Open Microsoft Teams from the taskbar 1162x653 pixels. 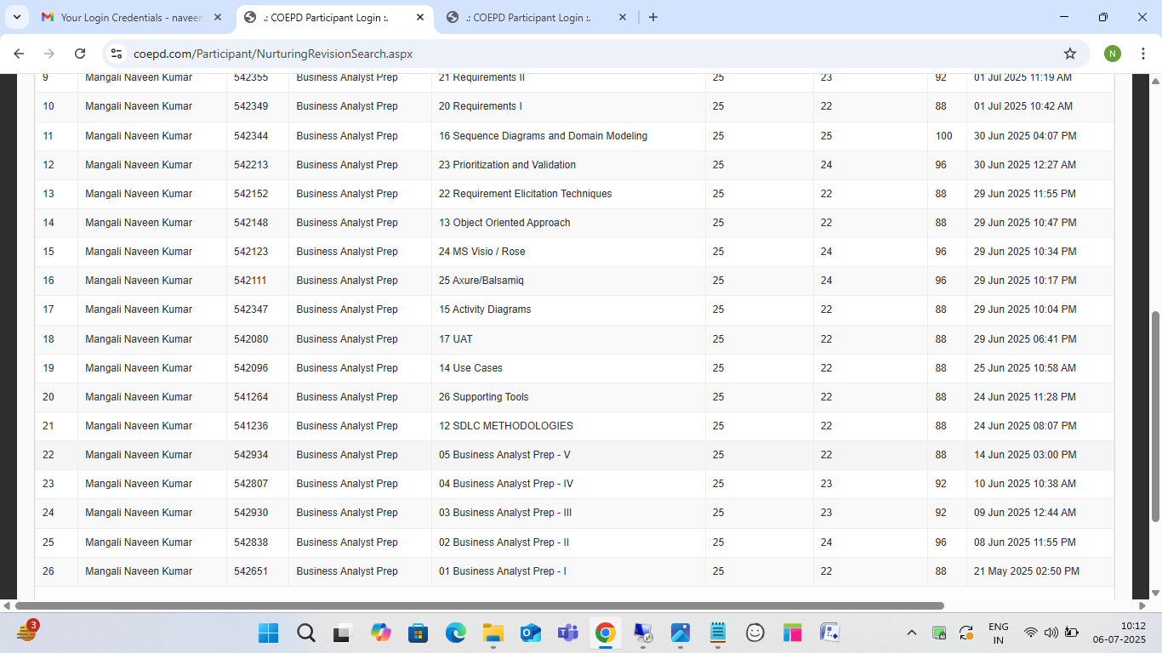[x=567, y=633]
